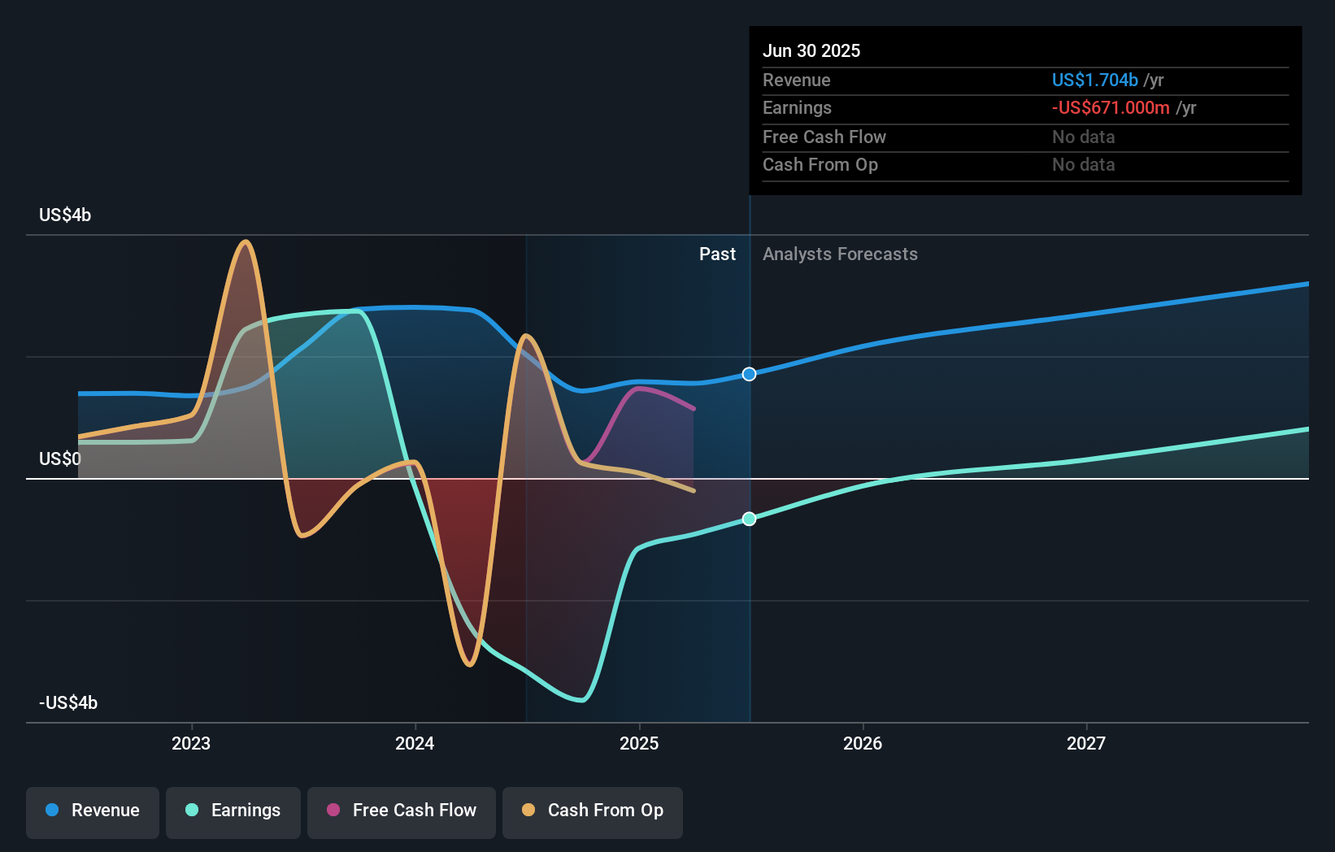Click the -US$671.000m earnings value in tooltip
Image resolution: width=1335 pixels, height=852 pixels.
tap(1111, 107)
